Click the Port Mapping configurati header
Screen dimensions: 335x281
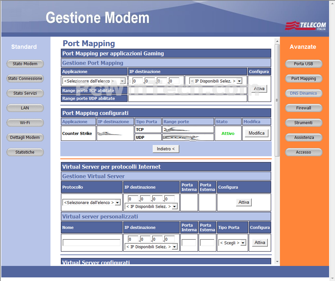tap(166, 113)
